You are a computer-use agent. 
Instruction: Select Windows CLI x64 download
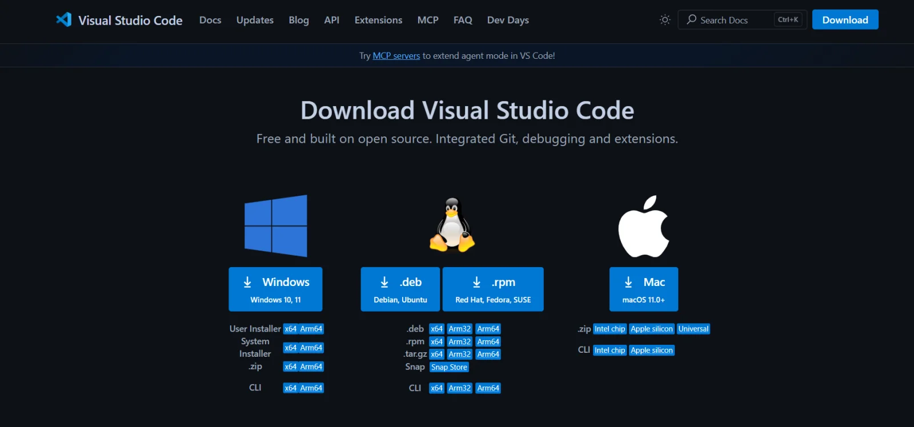coord(291,388)
